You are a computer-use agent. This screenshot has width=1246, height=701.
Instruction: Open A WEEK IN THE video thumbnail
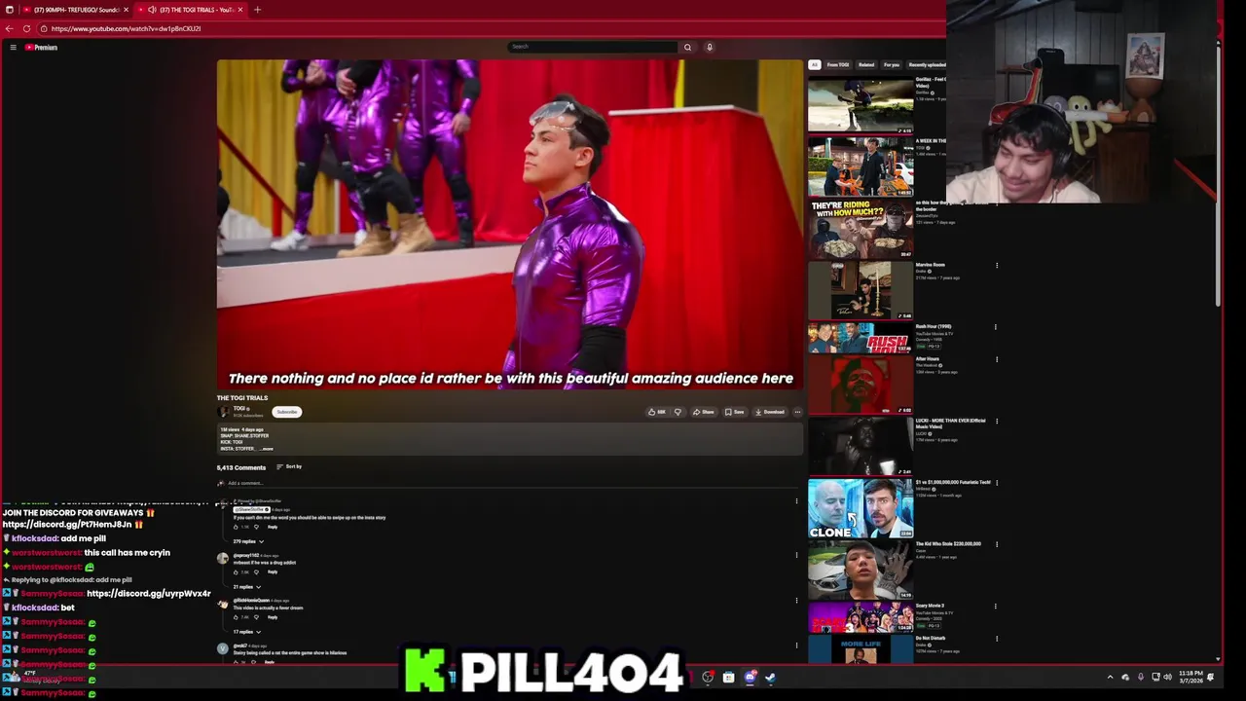(x=861, y=166)
